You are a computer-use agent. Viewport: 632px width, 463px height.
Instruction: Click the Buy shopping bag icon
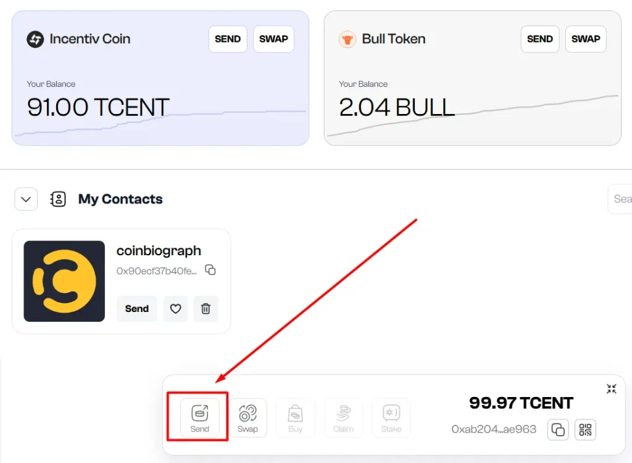[x=295, y=417]
